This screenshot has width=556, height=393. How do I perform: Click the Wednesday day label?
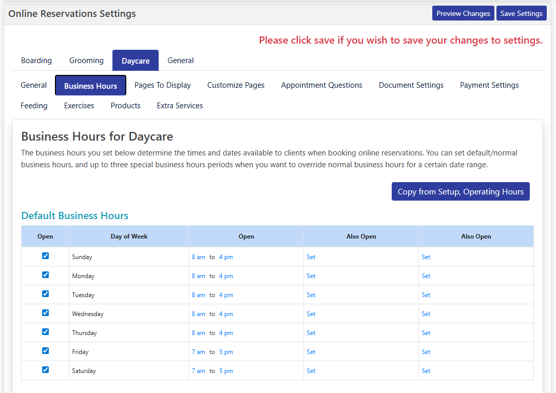[88, 314]
